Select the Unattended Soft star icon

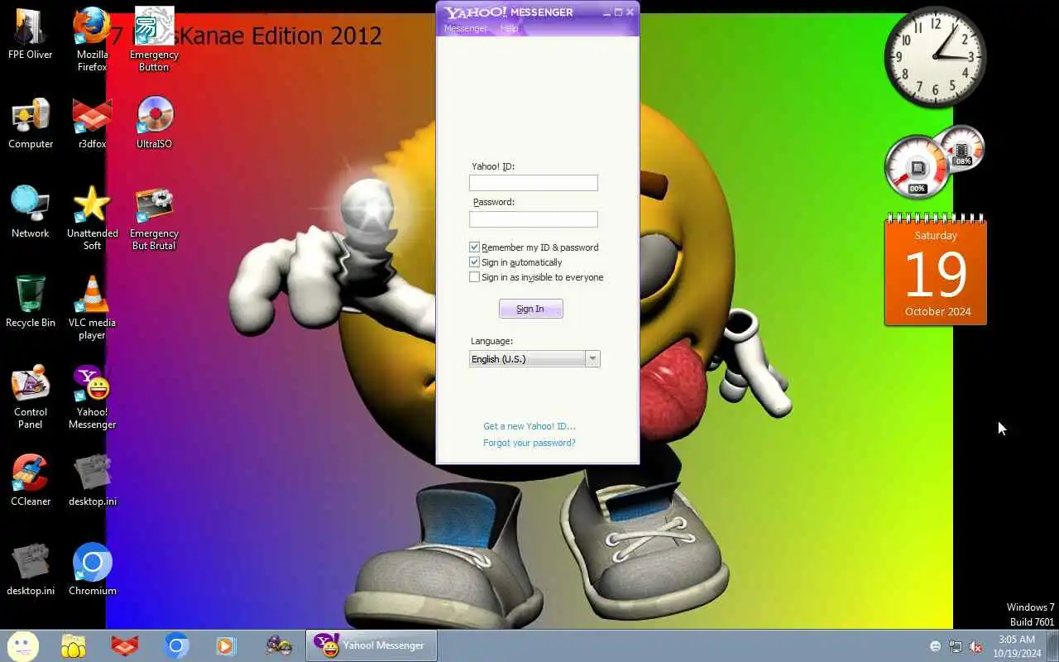92,218
